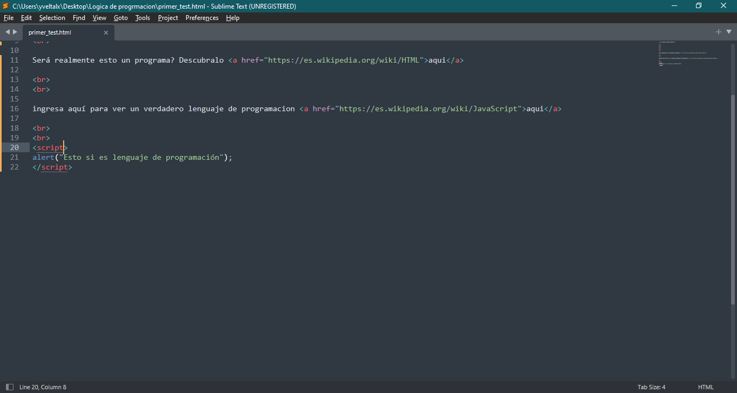Click the Sublime Text app icon in title bar
This screenshot has width=737, height=393.
(x=5, y=6)
